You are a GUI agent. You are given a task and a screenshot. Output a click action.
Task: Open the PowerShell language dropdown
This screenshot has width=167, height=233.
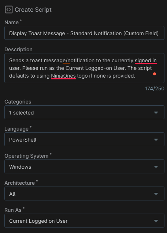click(x=84, y=139)
